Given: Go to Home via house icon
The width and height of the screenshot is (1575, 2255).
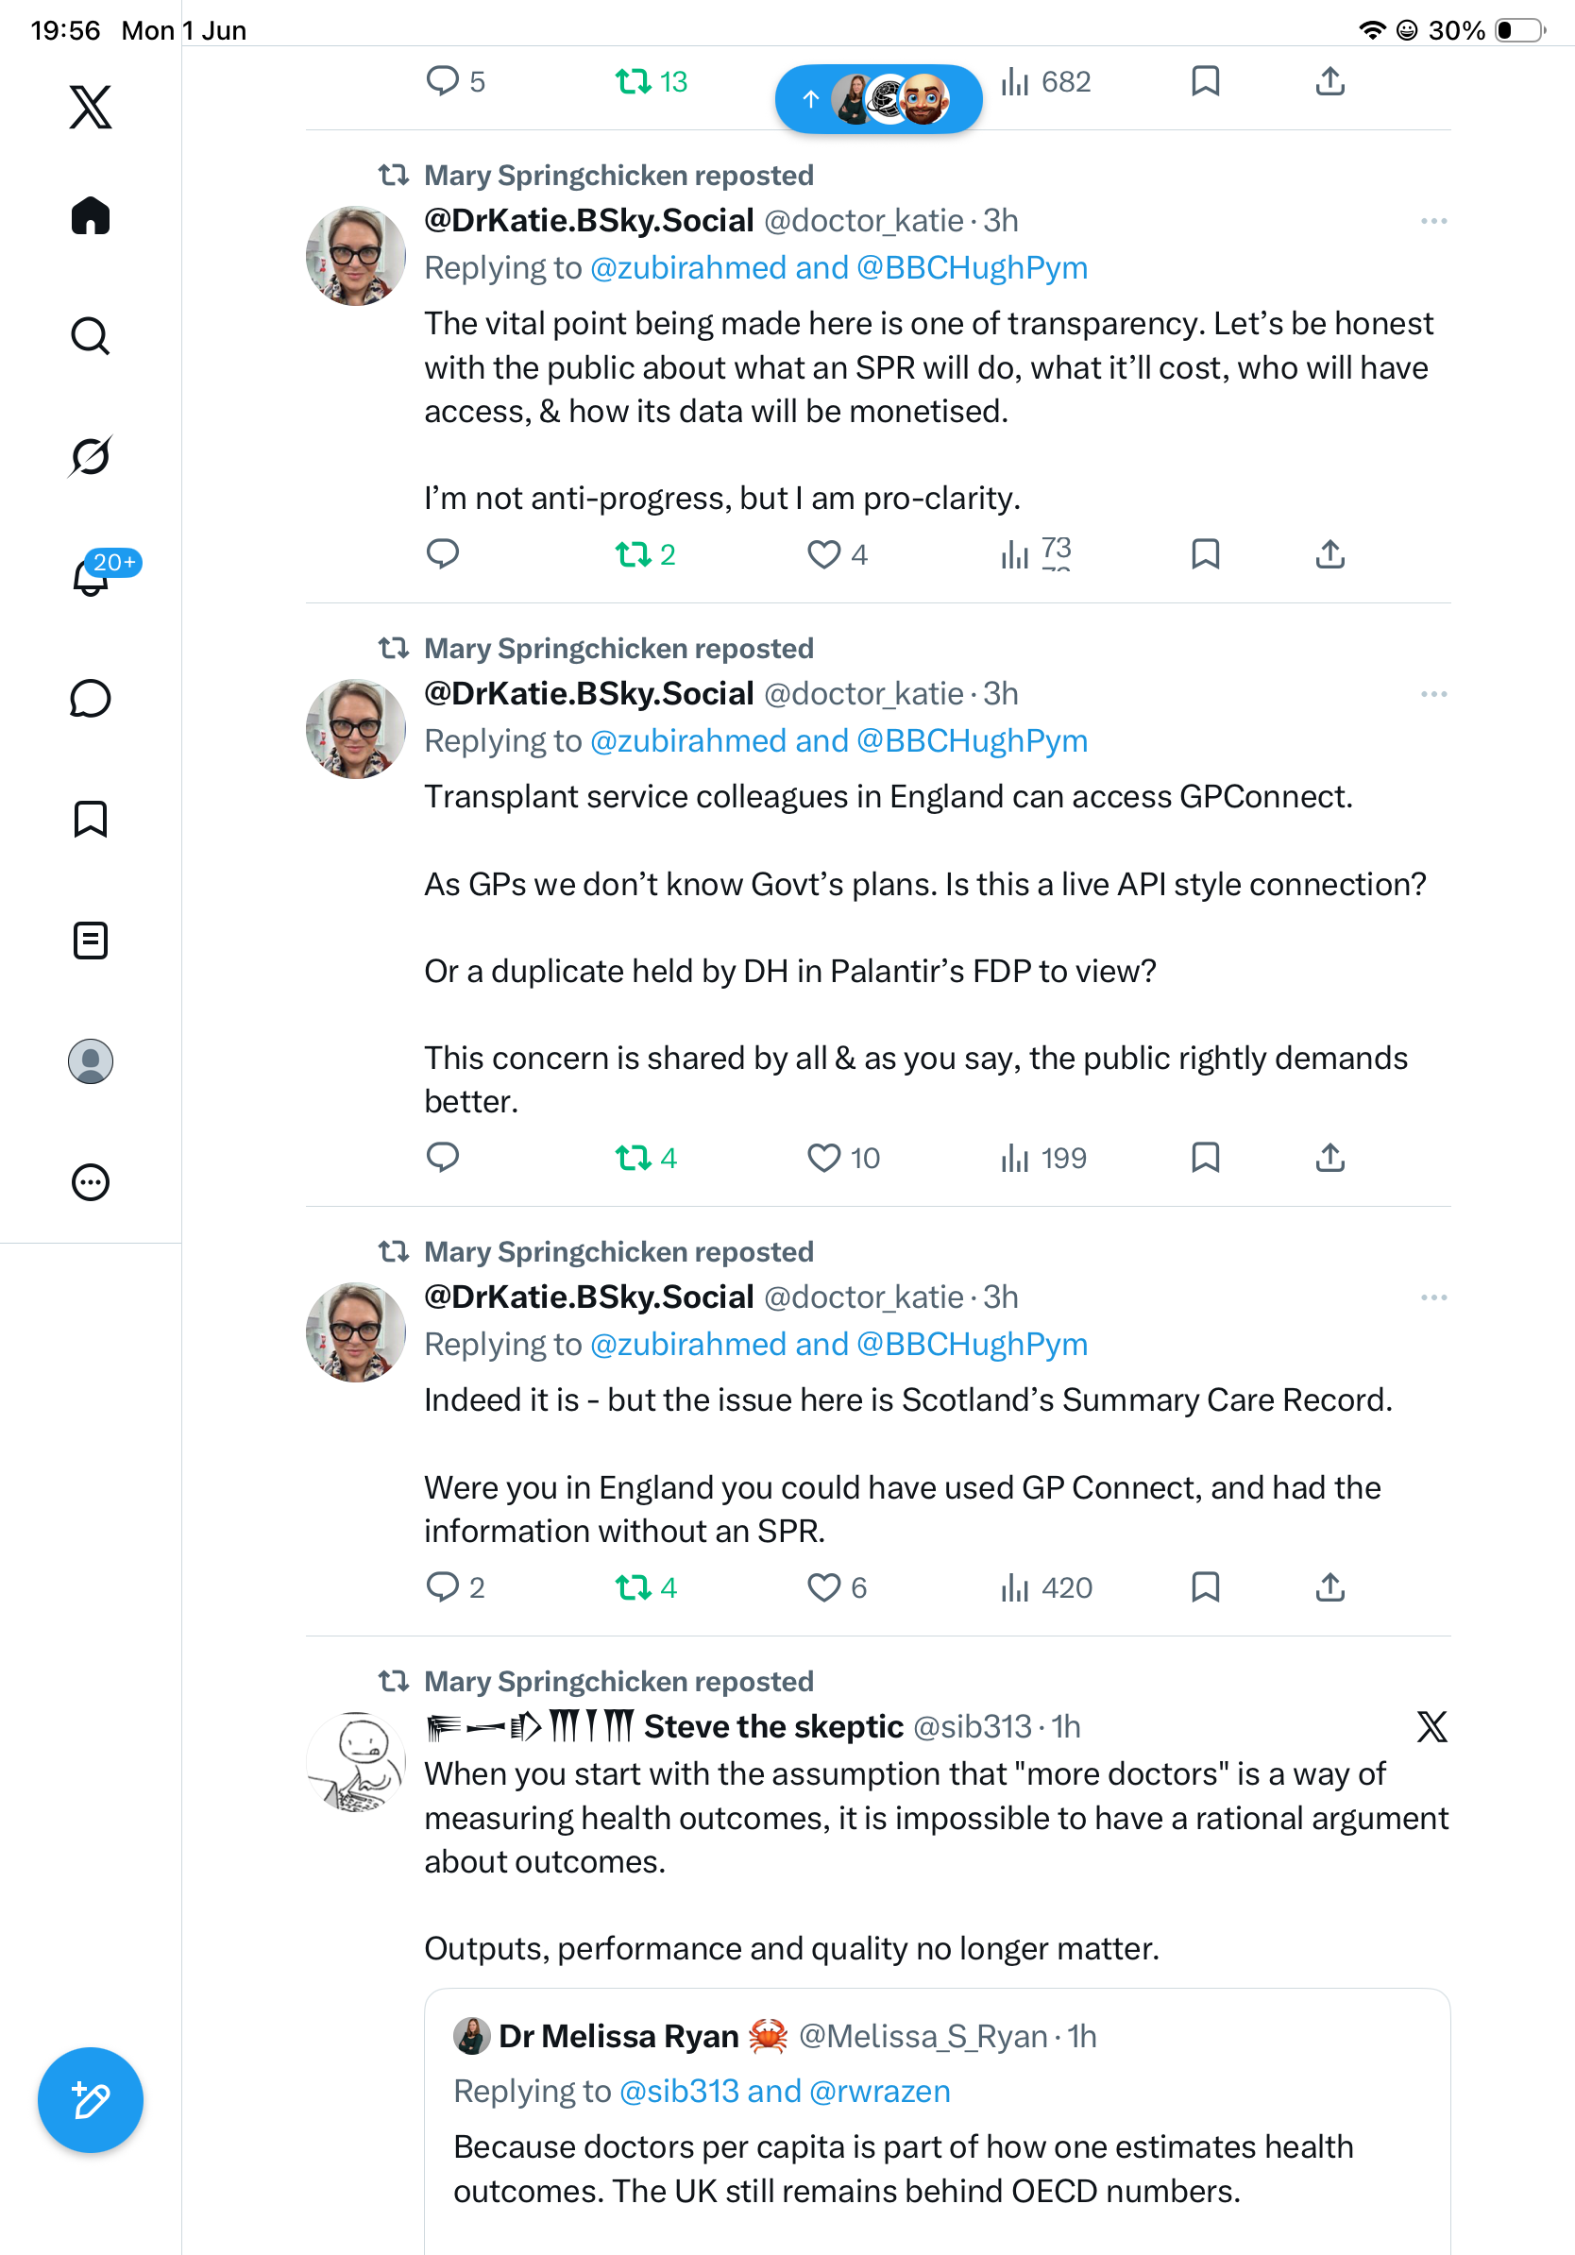Looking at the screenshot, I should (x=91, y=215).
